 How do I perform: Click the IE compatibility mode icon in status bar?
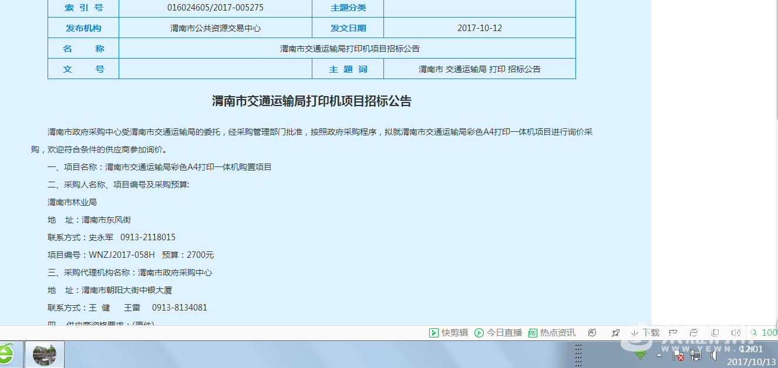[693, 333]
